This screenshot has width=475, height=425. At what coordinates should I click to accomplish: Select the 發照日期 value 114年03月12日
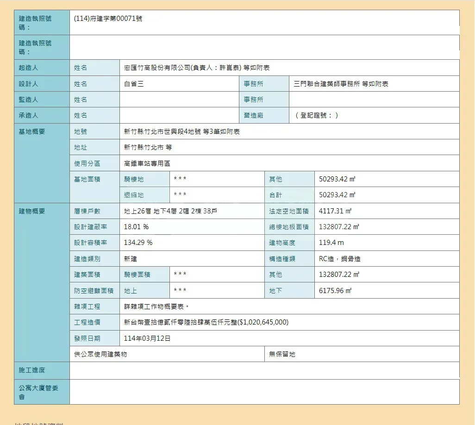(147, 339)
